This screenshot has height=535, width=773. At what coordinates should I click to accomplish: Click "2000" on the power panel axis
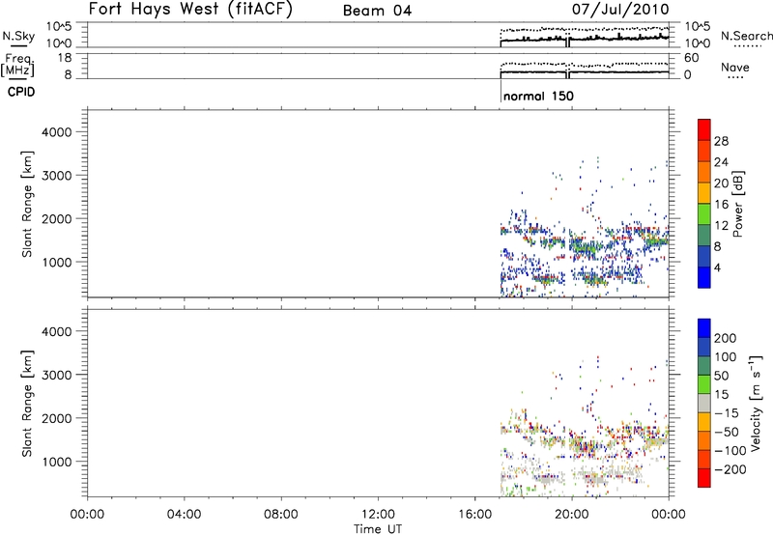click(57, 218)
